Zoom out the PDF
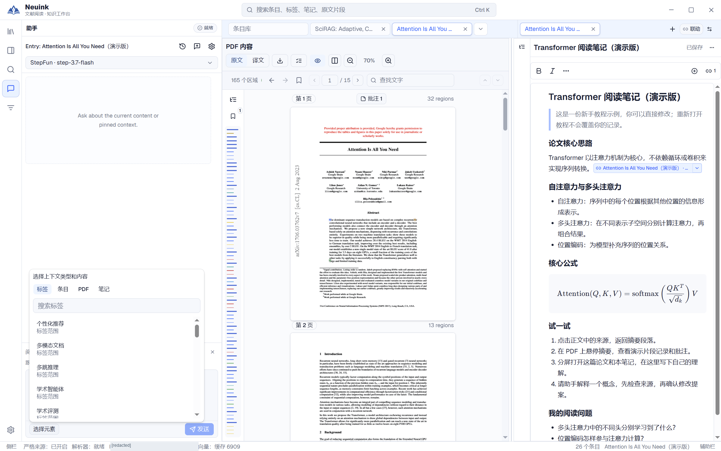The width and height of the screenshot is (721, 451). (x=350, y=61)
